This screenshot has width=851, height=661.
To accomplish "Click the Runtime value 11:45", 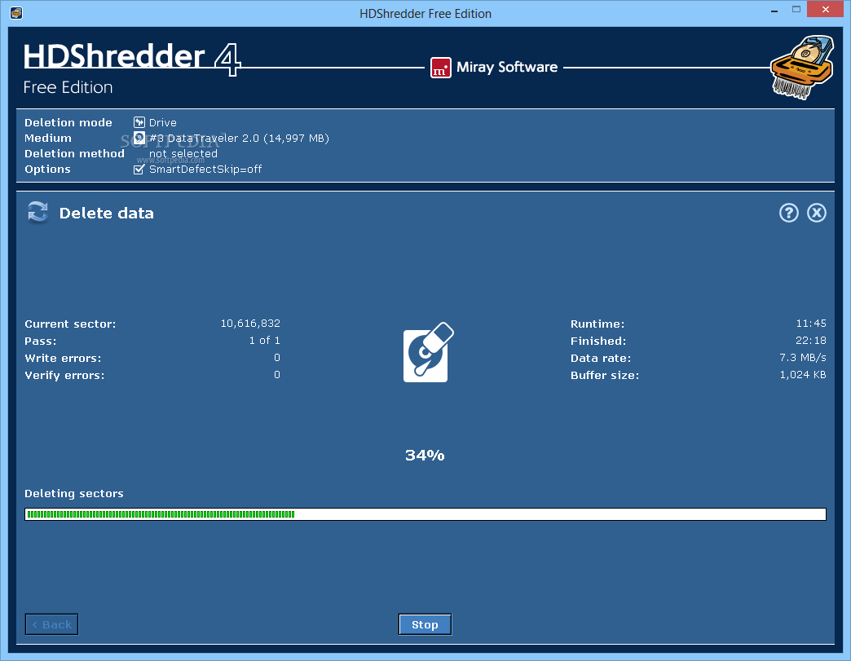I will (811, 324).
